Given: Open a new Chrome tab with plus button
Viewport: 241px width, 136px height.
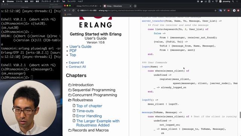Looking at the screenshot, I should [x=135, y=6].
